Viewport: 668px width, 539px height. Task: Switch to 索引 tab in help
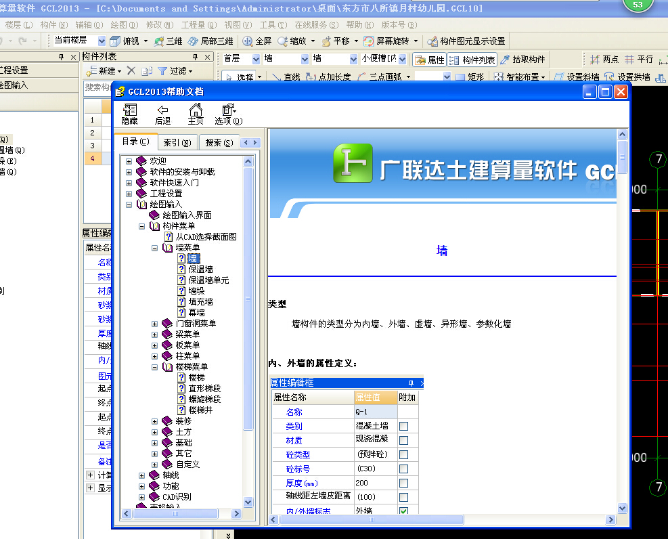coord(177,142)
